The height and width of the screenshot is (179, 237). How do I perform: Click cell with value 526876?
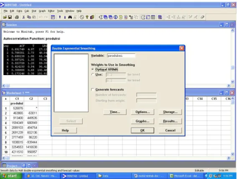click(x=17, y=108)
